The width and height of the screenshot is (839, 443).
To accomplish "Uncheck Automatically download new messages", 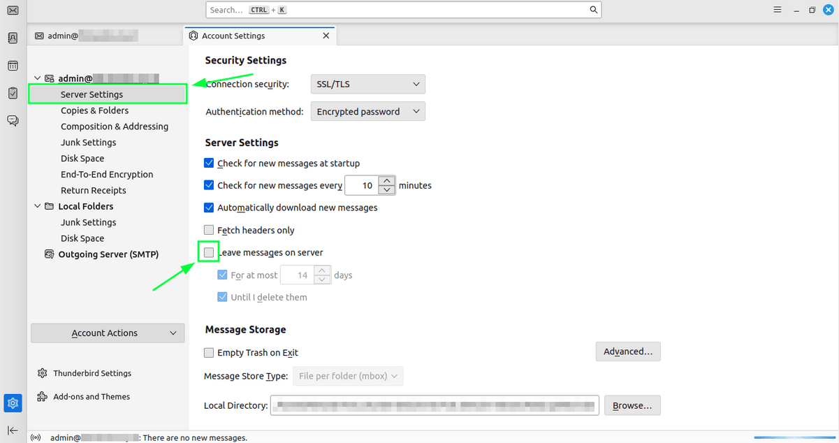I will [x=209, y=208].
